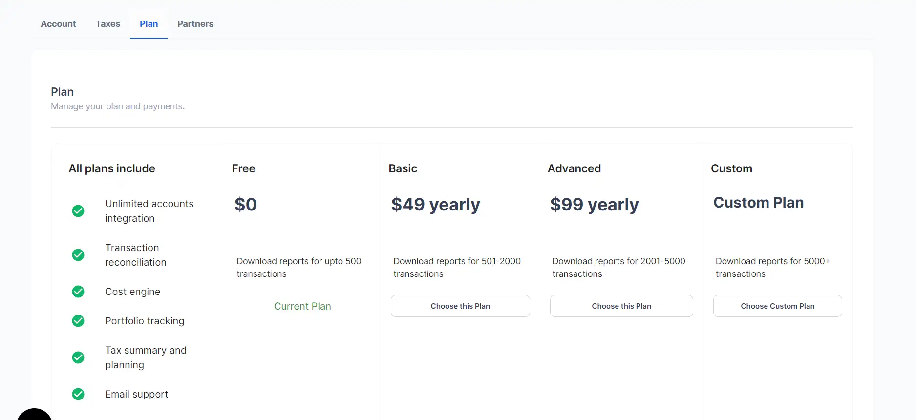Go to the Partners tab
The width and height of the screenshot is (916, 420).
195,24
